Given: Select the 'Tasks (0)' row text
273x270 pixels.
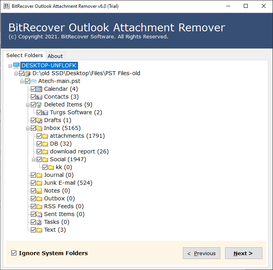Looking at the screenshot, I should [x=57, y=222].
